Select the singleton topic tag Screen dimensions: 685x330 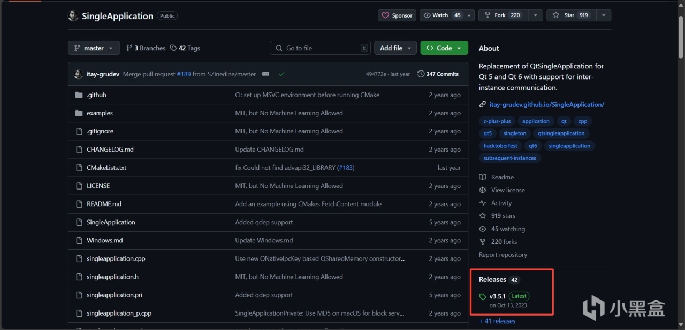(515, 133)
